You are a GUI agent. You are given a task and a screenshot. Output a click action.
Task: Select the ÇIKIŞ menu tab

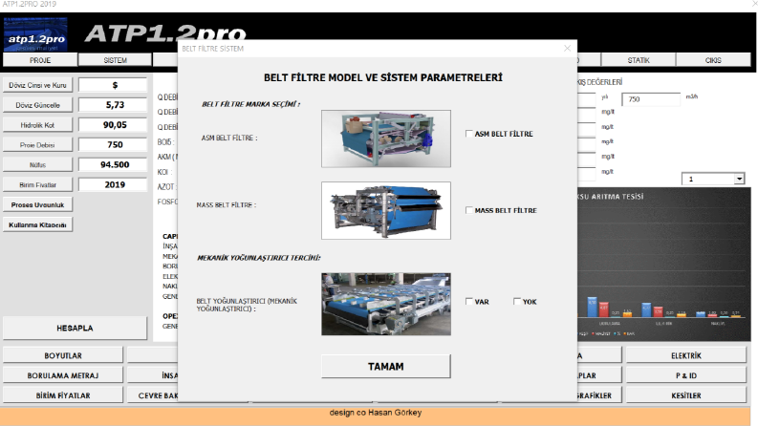713,60
